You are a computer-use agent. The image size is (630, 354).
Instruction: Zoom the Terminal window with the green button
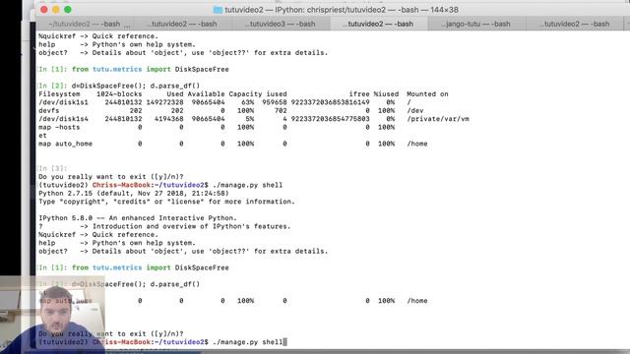[68, 10]
